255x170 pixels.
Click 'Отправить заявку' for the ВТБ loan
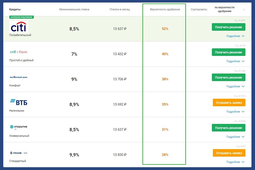coord(229,103)
